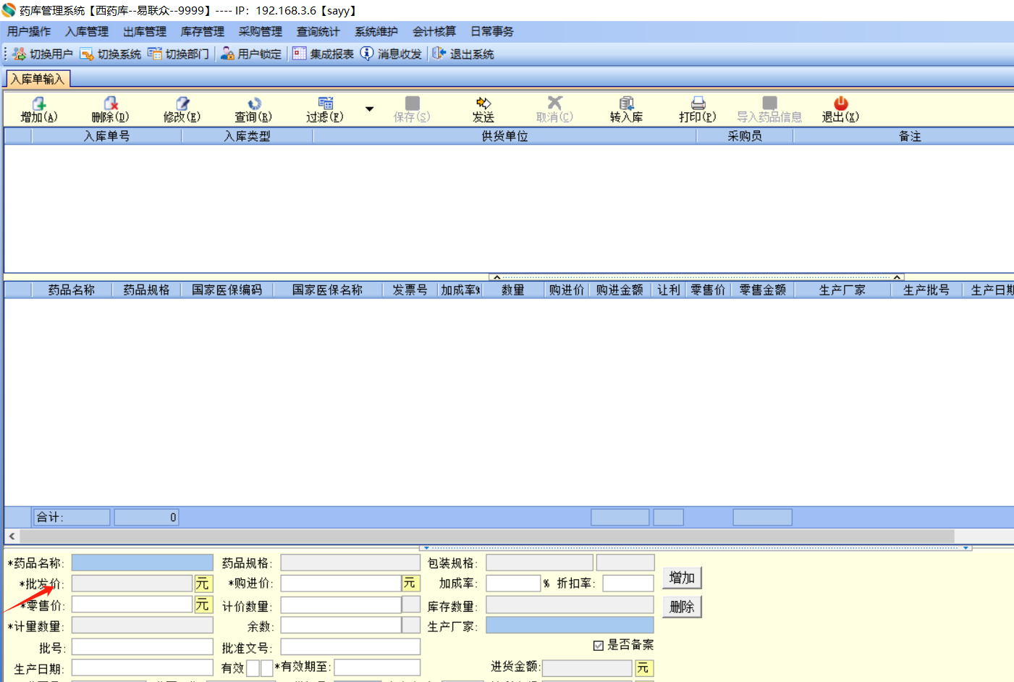Focus the 计价数量 input field

[x=341, y=605]
